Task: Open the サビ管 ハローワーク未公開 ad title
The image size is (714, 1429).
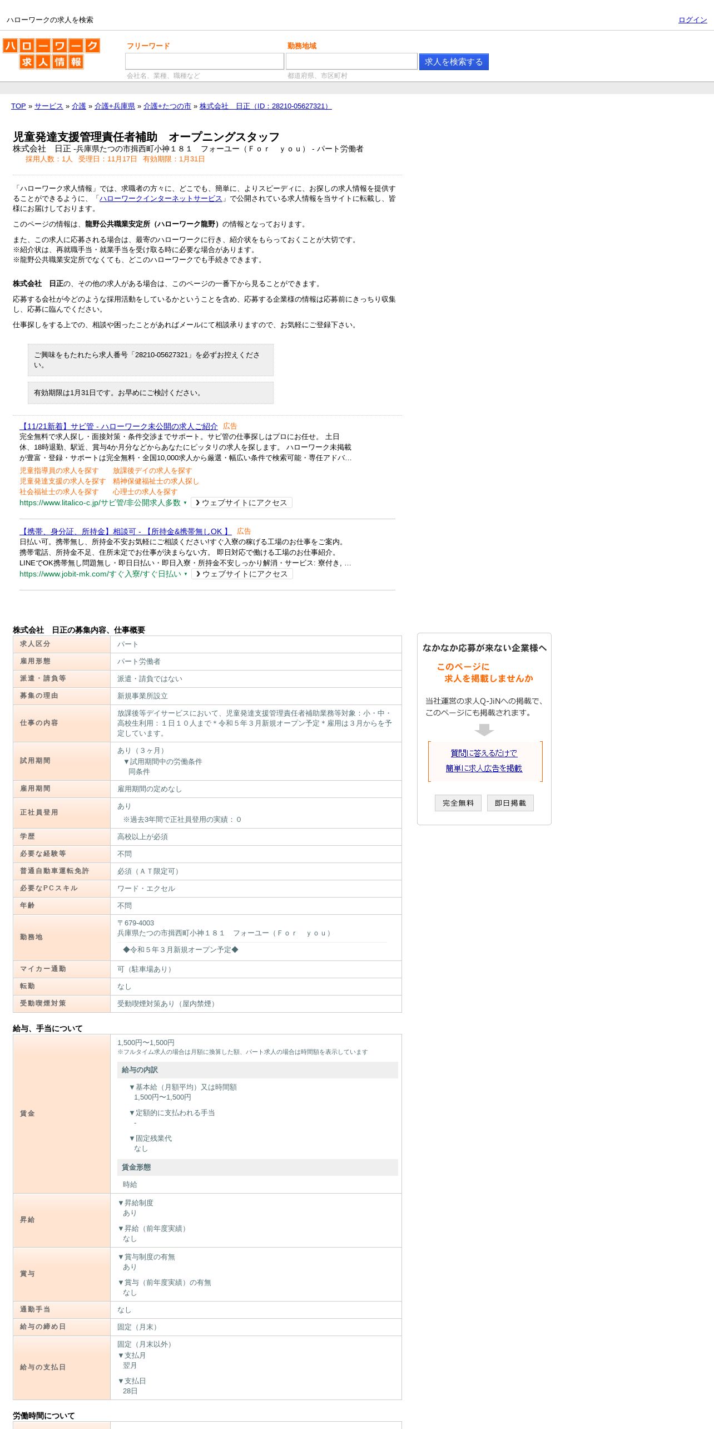Action: 118,426
